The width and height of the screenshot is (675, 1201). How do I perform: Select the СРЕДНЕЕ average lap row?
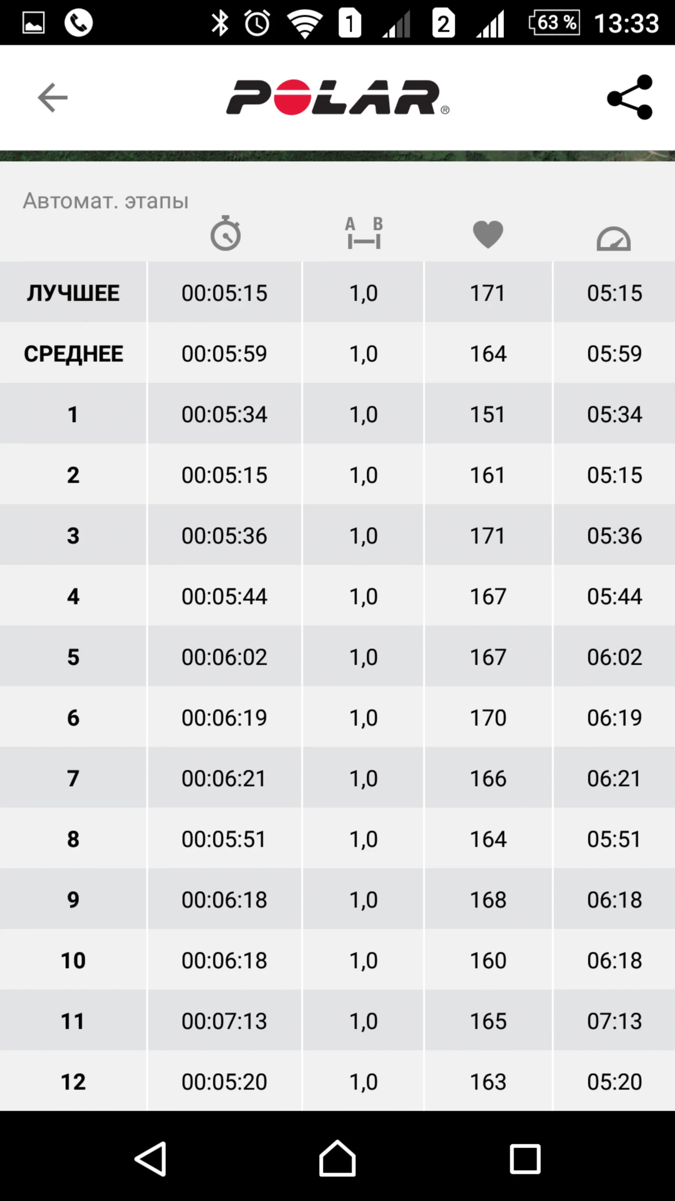pos(73,353)
